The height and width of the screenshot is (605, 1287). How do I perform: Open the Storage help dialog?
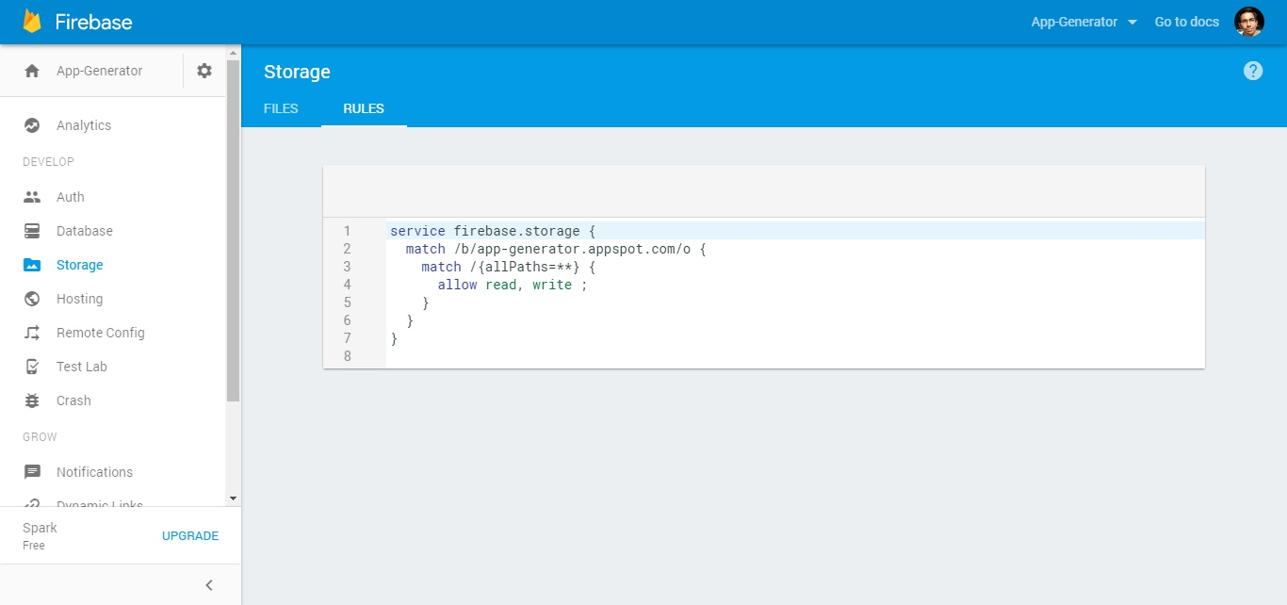click(x=1252, y=70)
